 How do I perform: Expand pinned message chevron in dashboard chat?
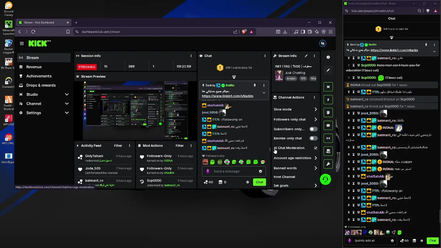tap(264, 93)
